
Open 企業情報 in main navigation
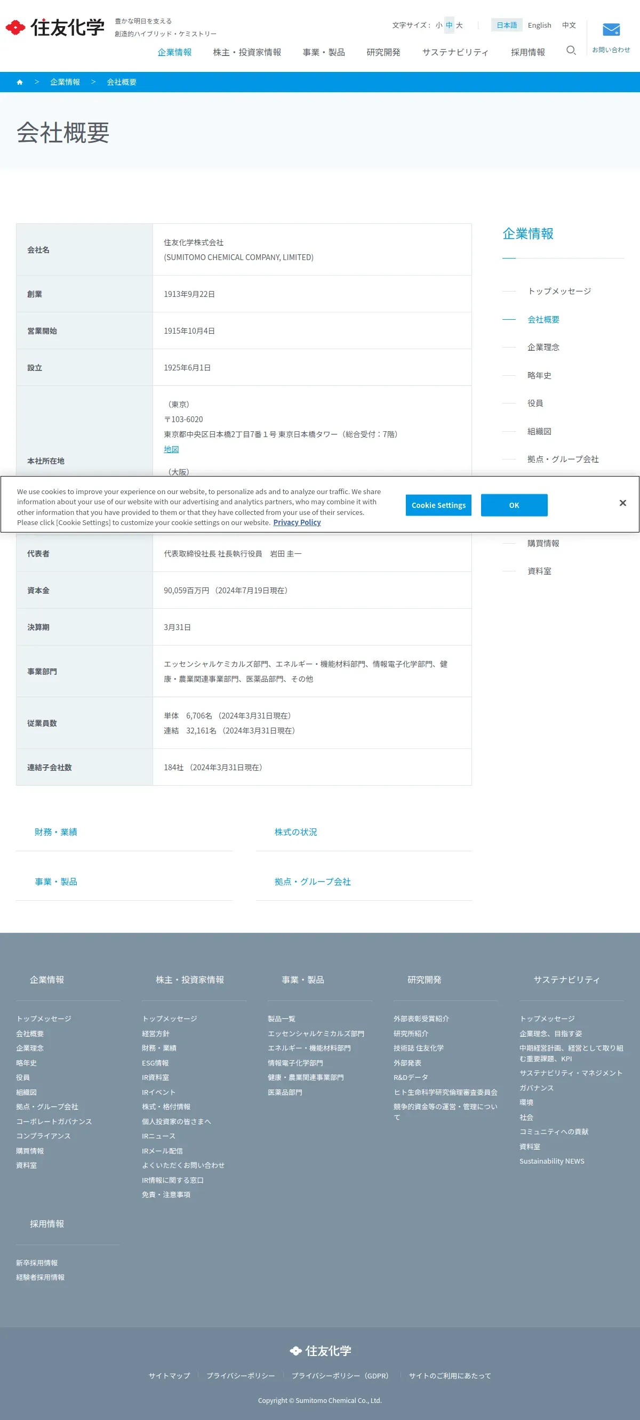pos(174,52)
